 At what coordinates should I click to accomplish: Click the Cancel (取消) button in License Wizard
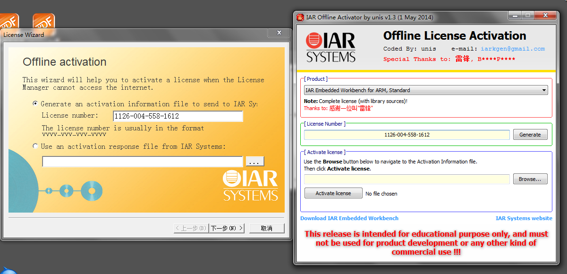coord(267,228)
